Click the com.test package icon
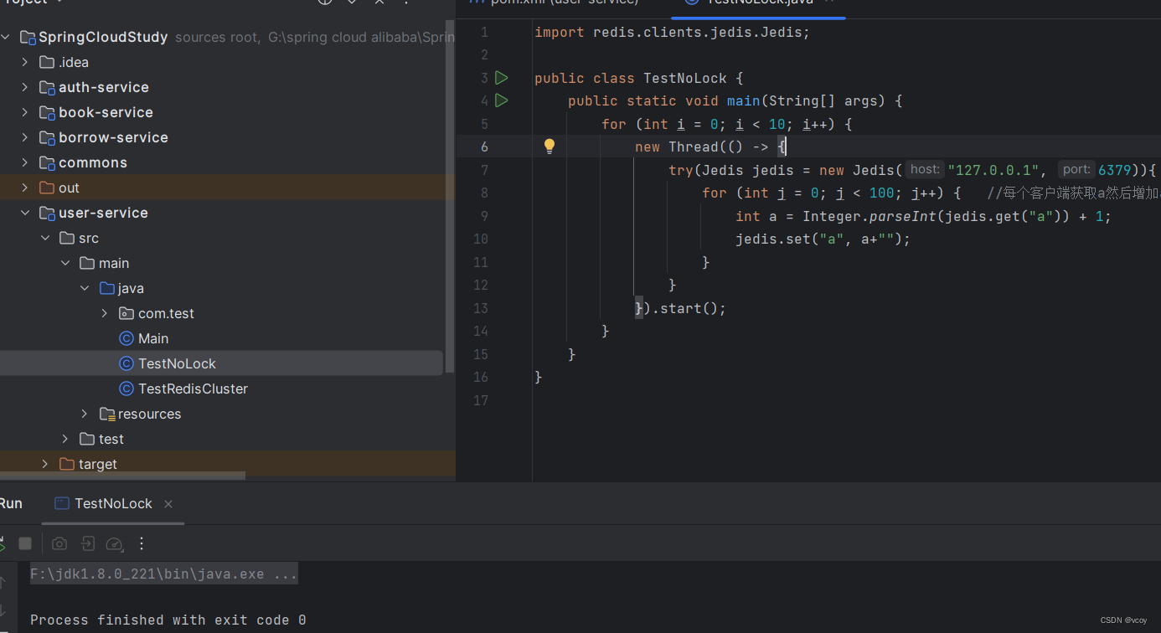Image resolution: width=1161 pixels, height=633 pixels. tap(126, 313)
